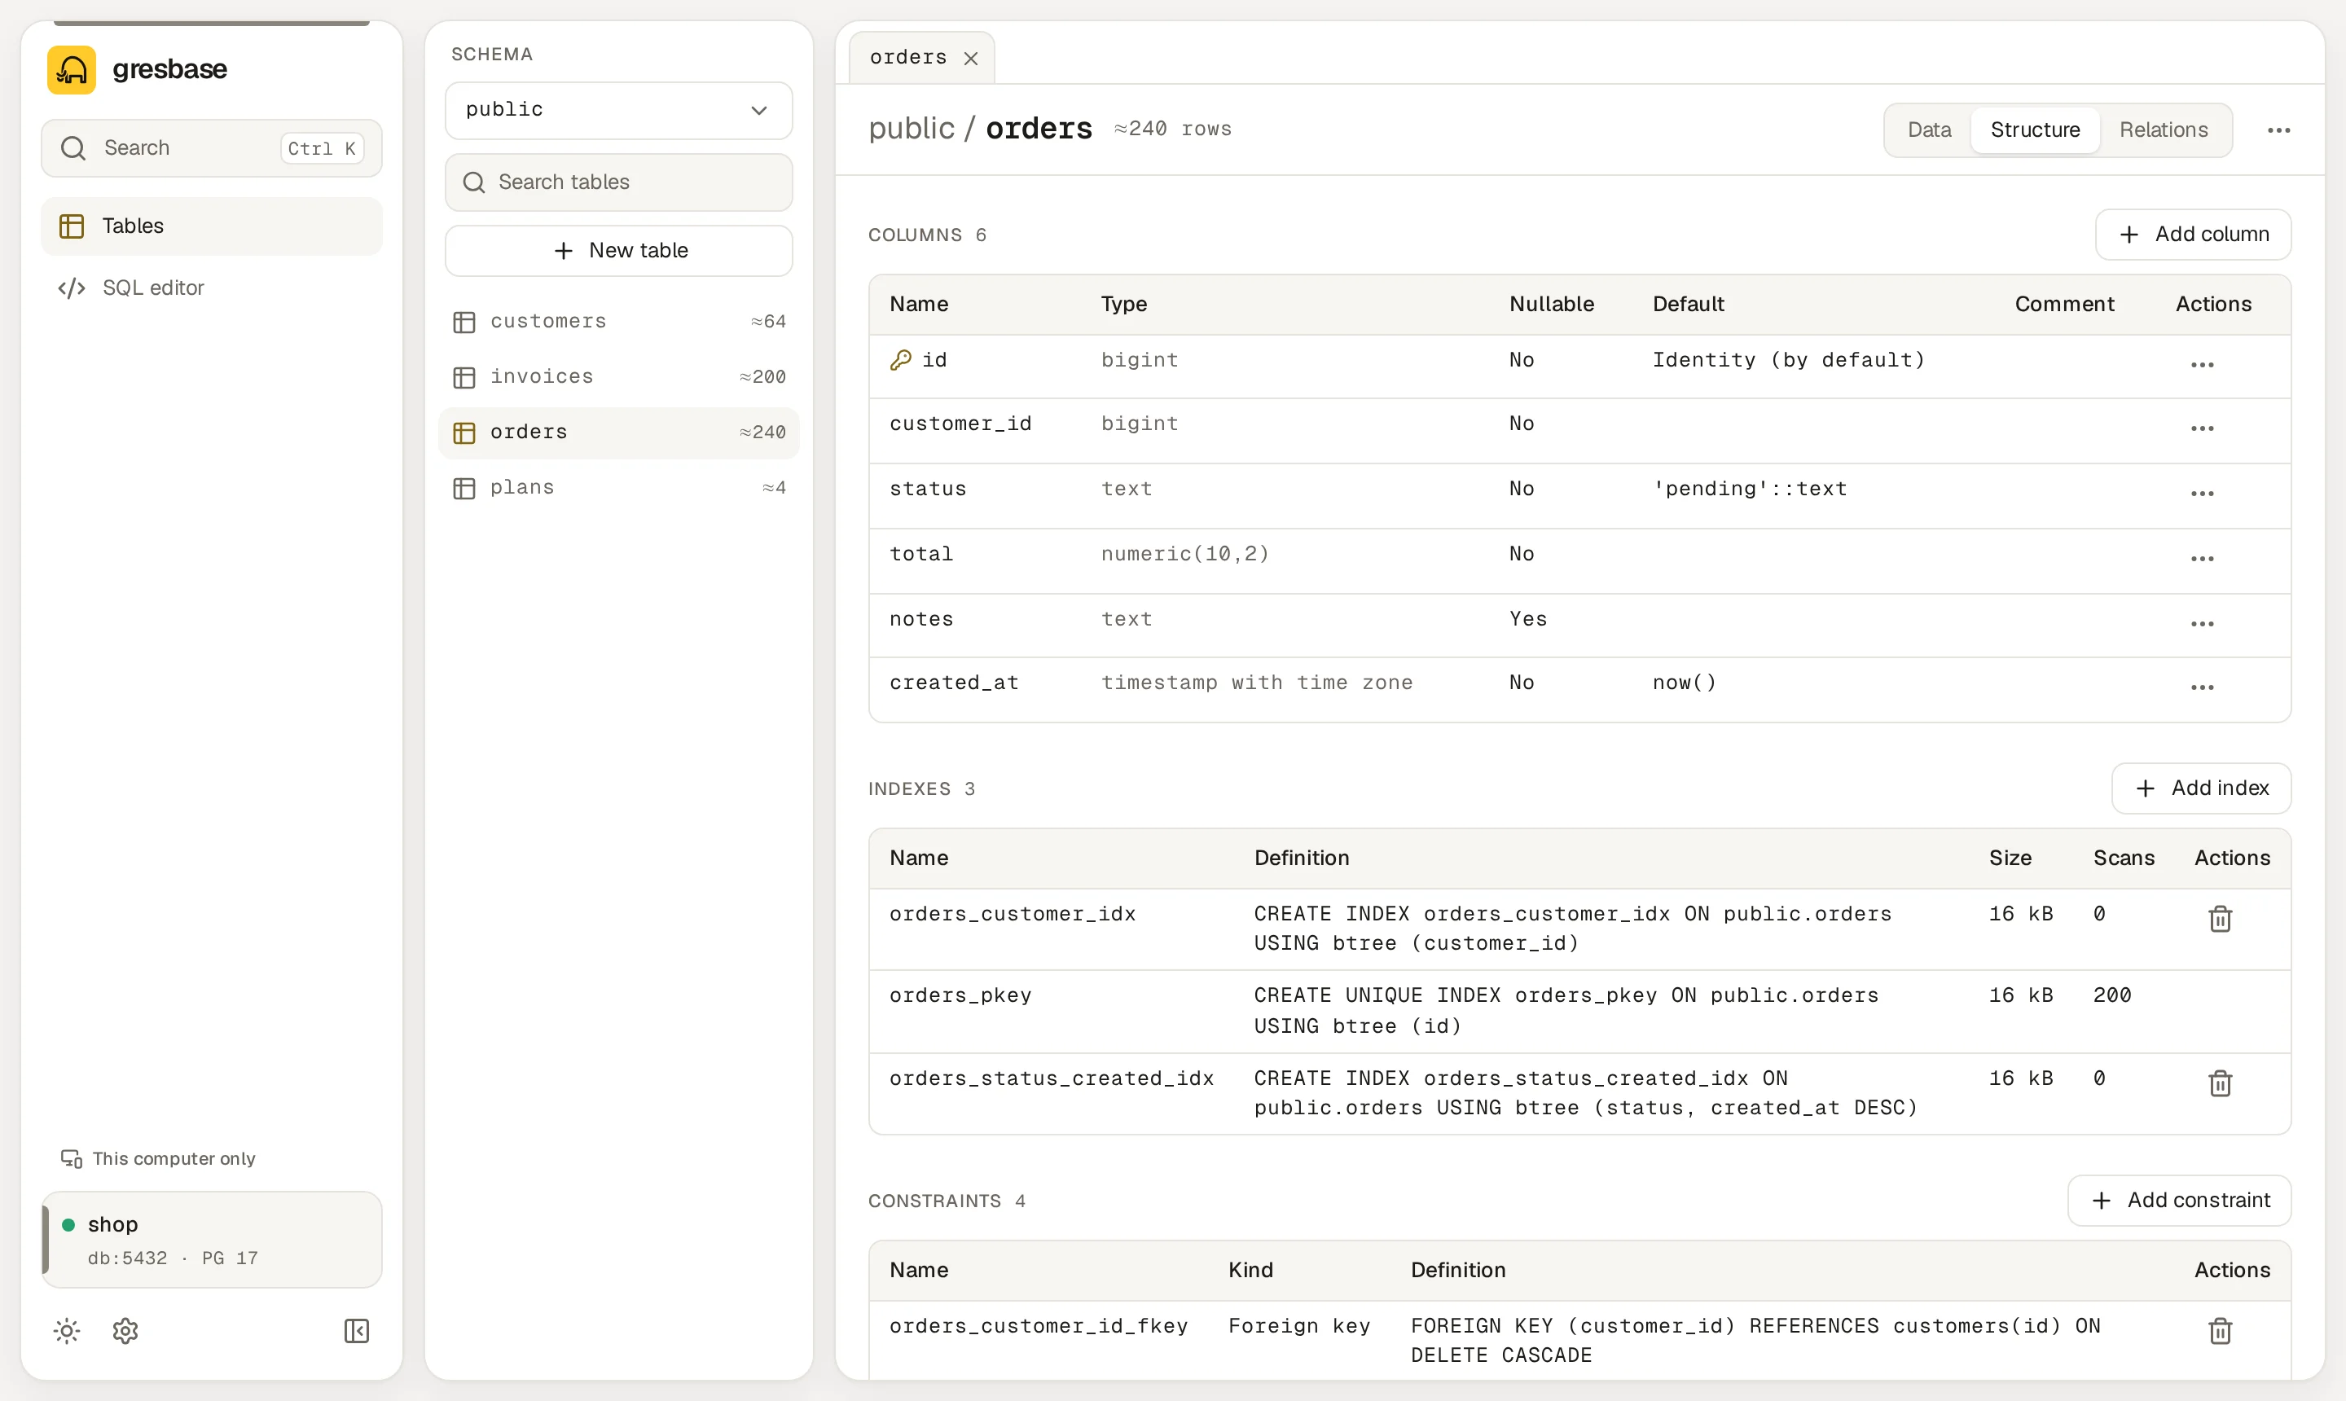Create a New table
2346x1401 pixels.
click(618, 251)
